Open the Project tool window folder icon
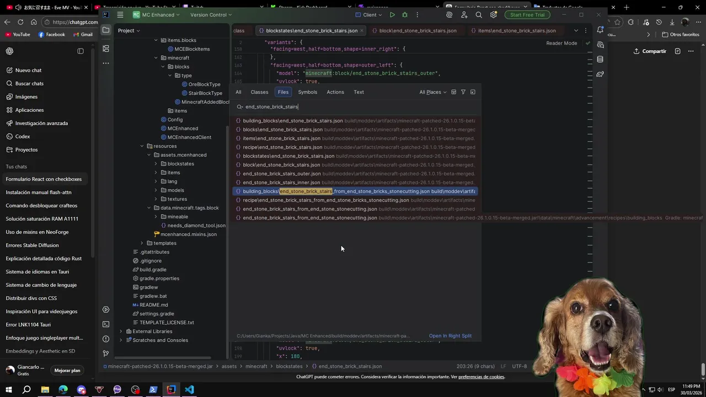The height and width of the screenshot is (397, 706). (x=106, y=30)
